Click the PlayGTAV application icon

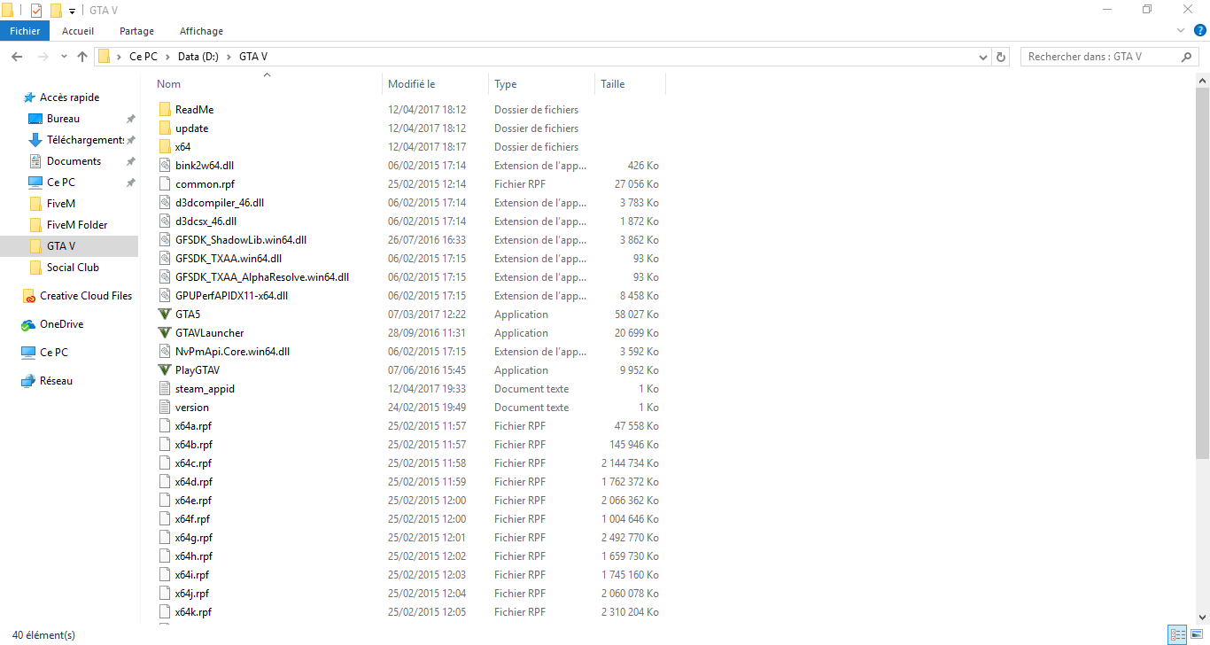(x=164, y=370)
